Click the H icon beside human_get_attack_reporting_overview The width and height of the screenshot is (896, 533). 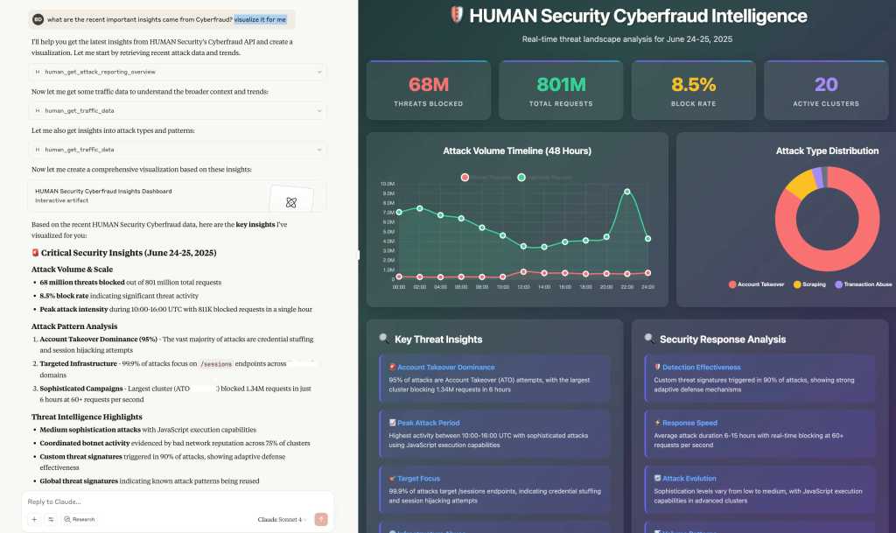point(38,72)
